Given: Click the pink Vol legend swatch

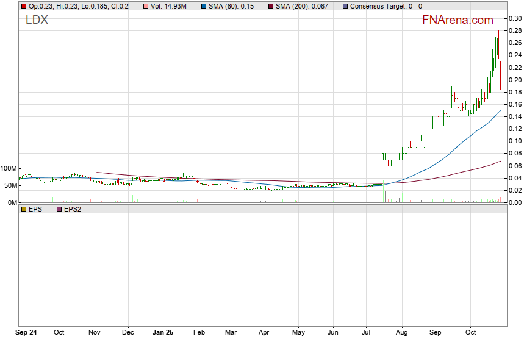Looking at the screenshot, I should (x=144, y=6).
